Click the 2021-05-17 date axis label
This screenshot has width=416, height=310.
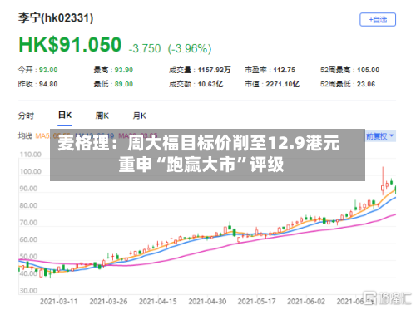coord(256,302)
